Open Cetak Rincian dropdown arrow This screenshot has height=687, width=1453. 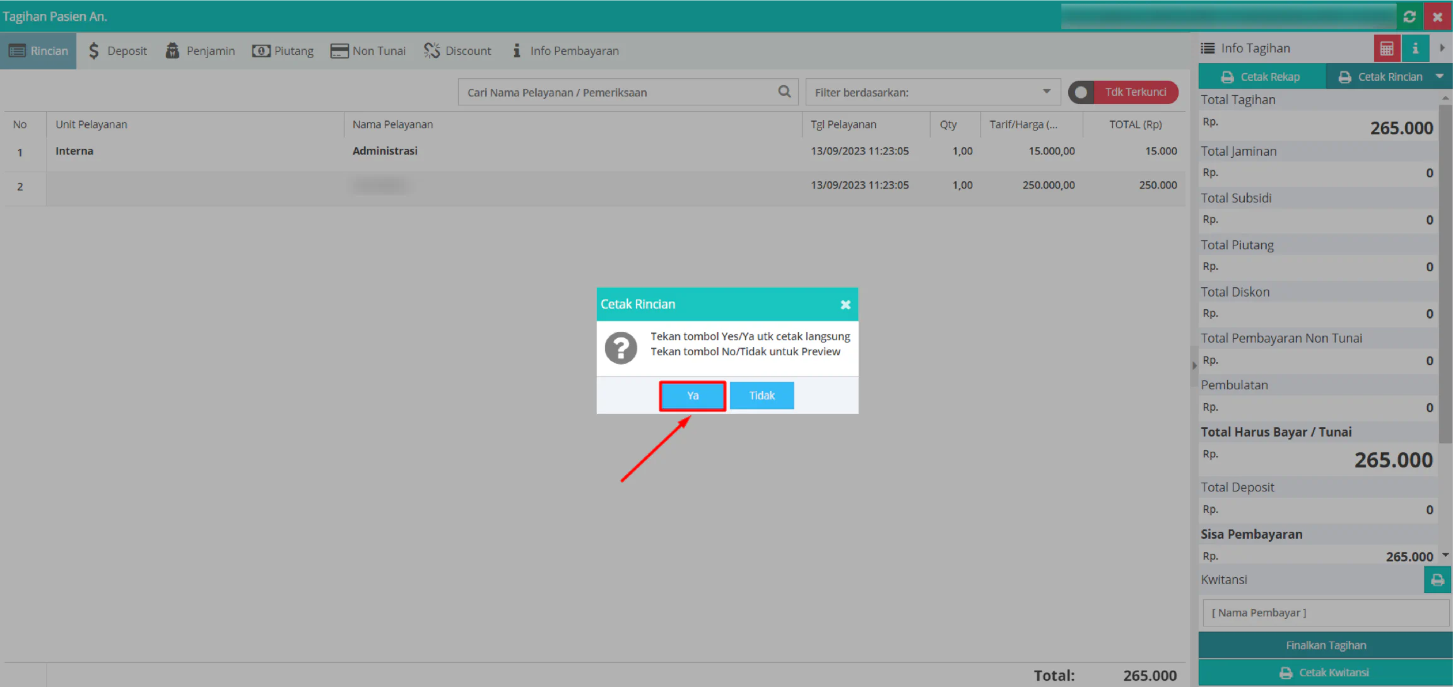pyautogui.click(x=1440, y=76)
